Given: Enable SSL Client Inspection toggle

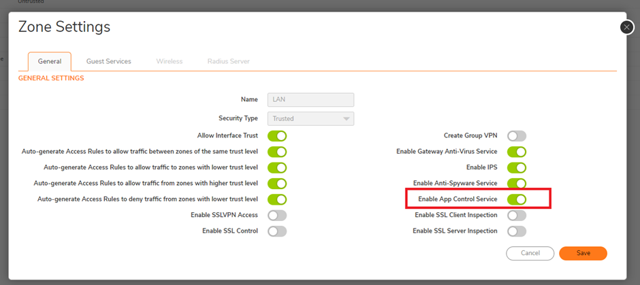Looking at the screenshot, I should point(517,216).
